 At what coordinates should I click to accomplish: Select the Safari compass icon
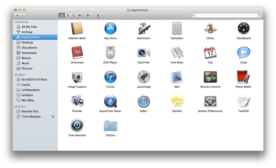pyautogui.click(x=144, y=101)
